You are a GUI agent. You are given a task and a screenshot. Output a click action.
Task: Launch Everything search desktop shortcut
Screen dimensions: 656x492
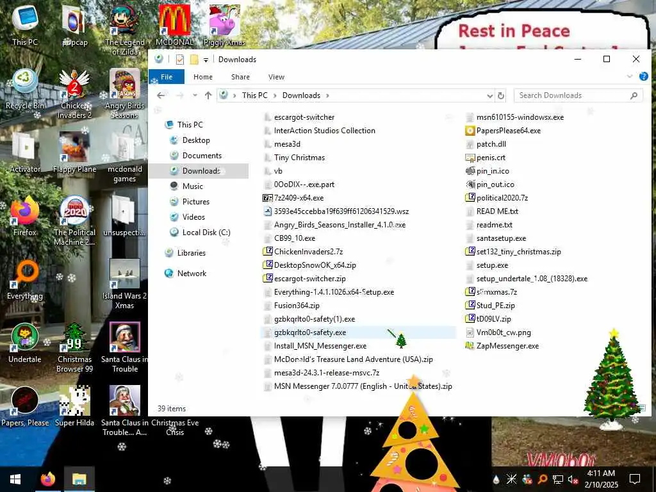click(x=25, y=279)
